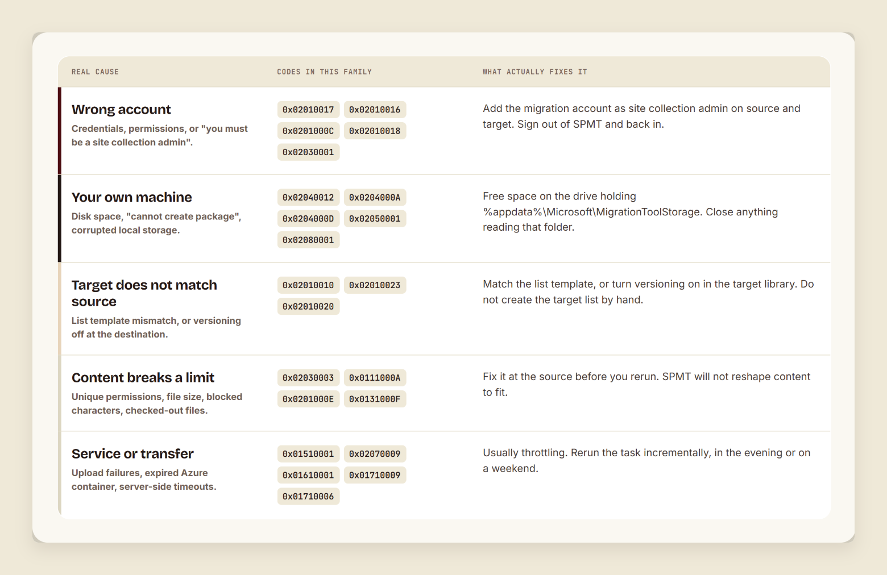This screenshot has height=575, width=887.
Task: Click the description "List template mismatch..."
Action: [156, 328]
